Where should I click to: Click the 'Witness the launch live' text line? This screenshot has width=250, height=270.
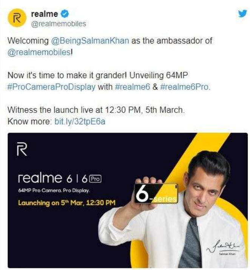point(96,111)
